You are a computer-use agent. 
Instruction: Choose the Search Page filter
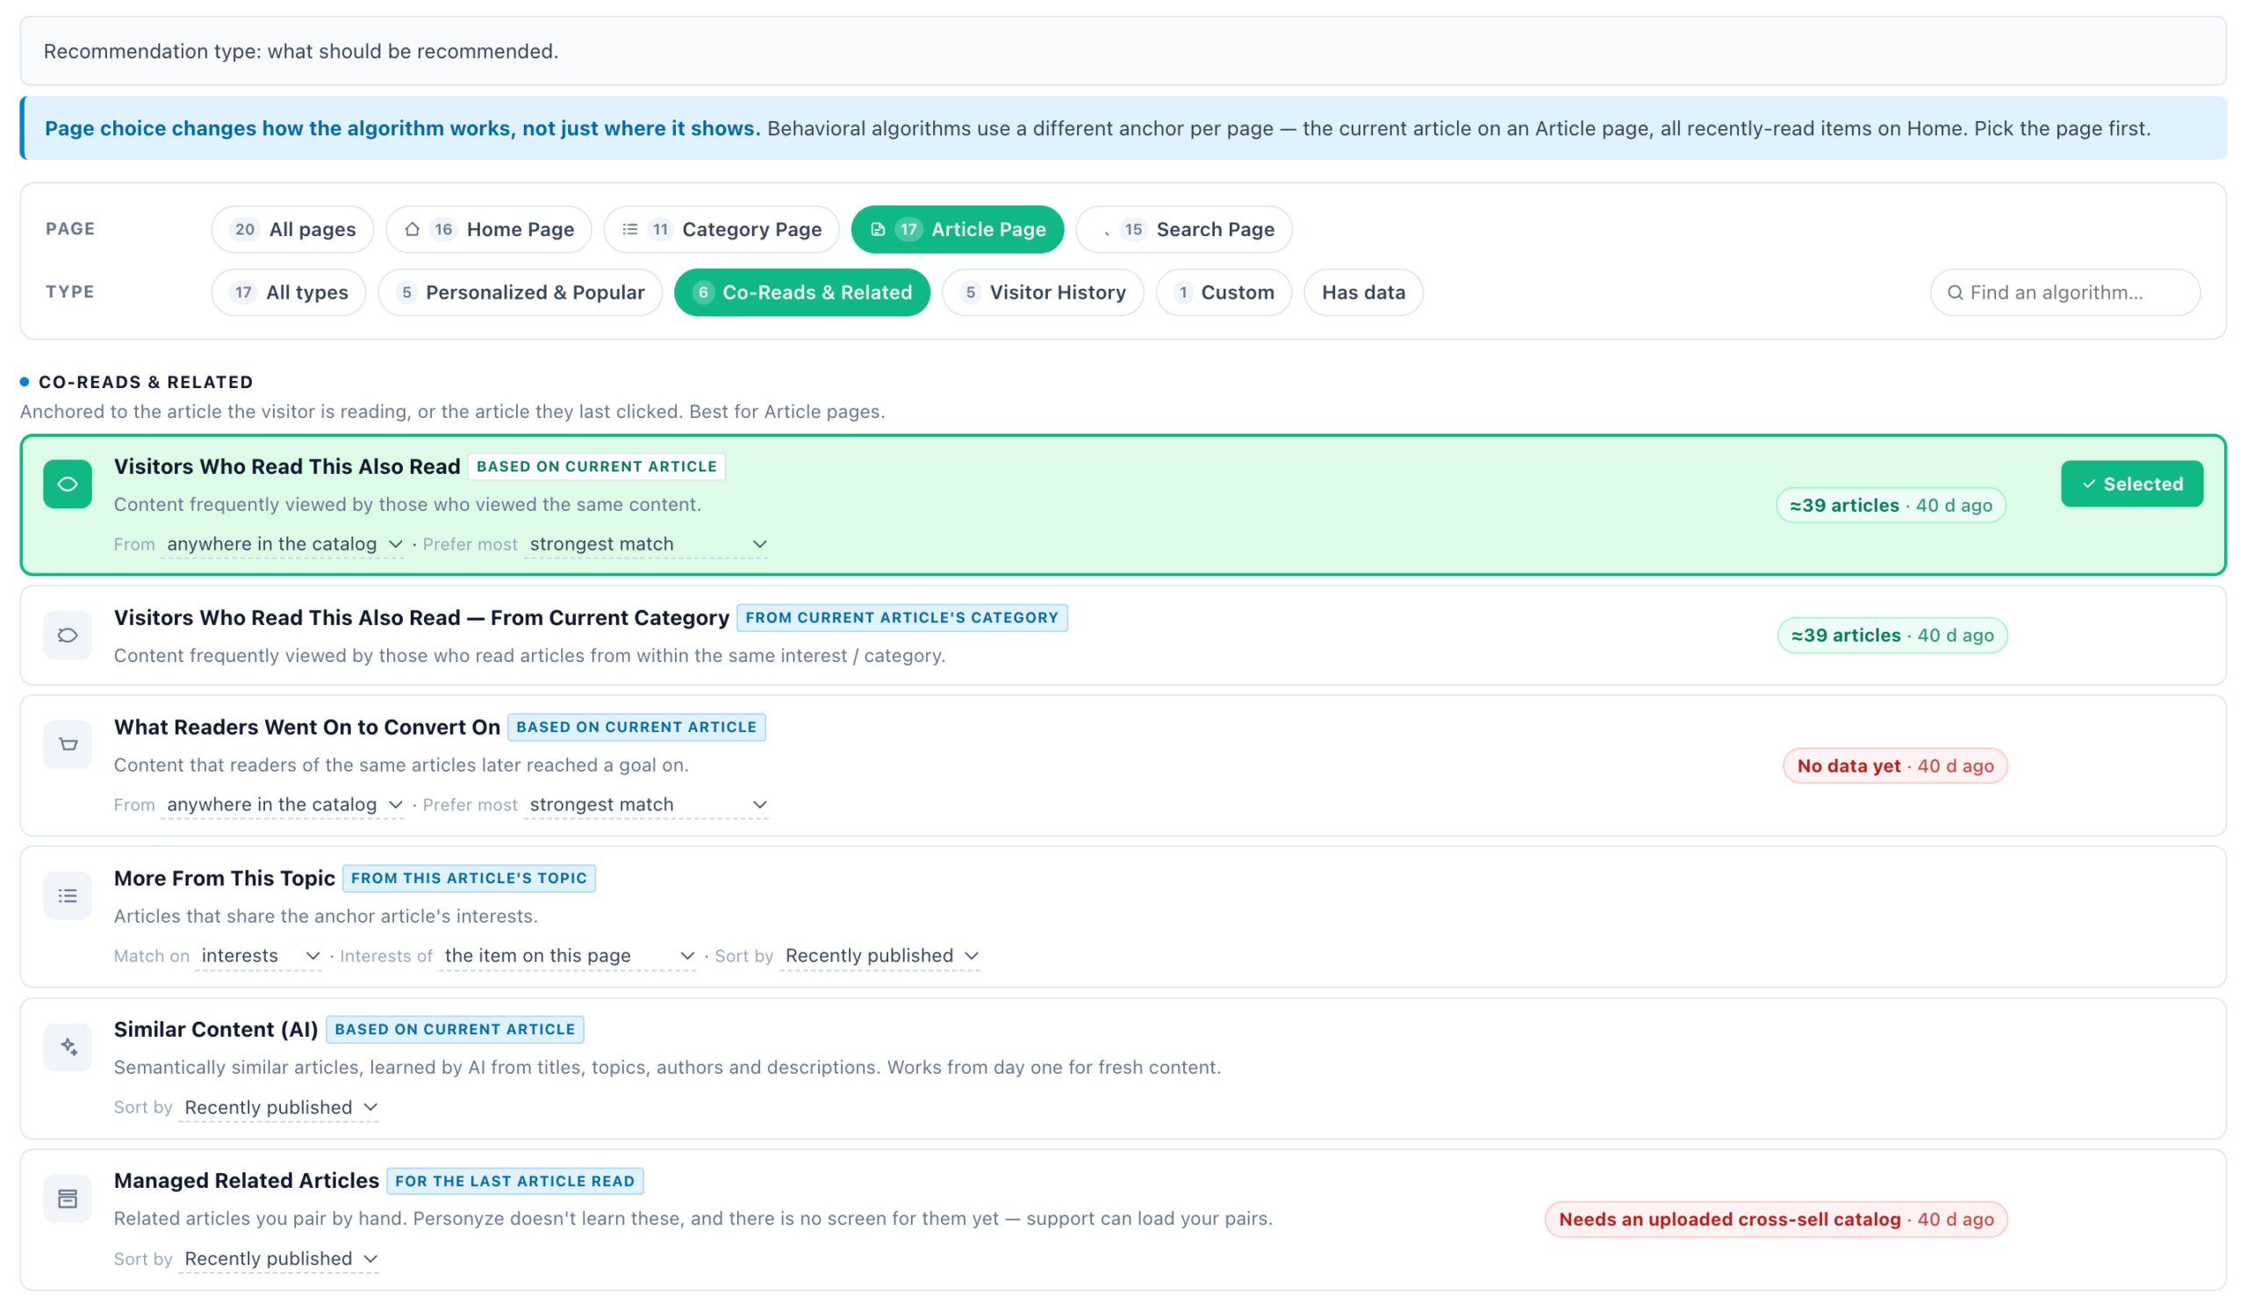pos(1184,229)
